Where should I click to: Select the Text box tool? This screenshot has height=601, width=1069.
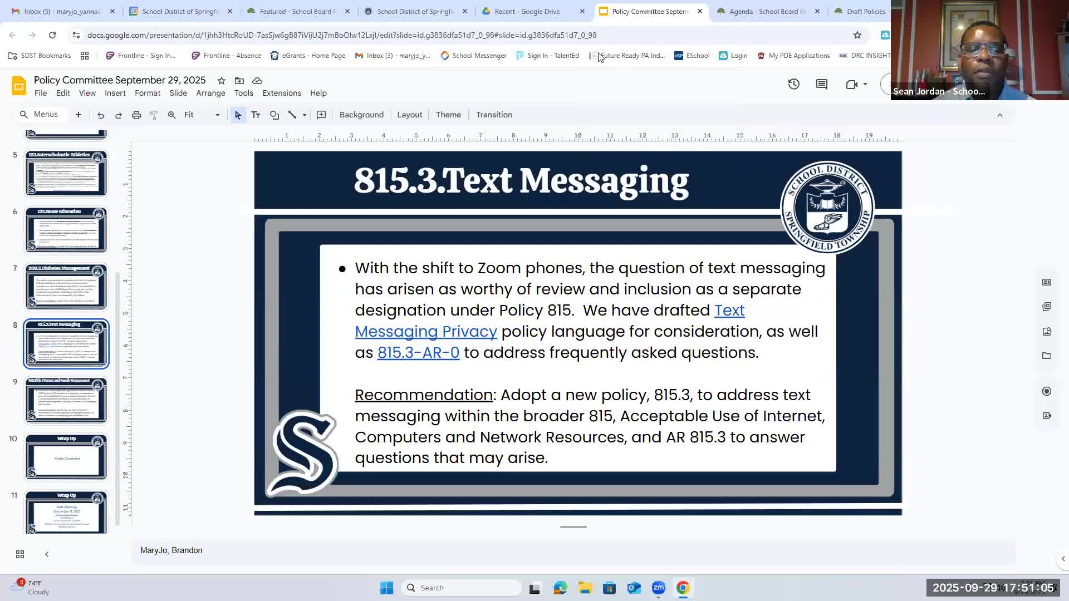[x=256, y=115]
